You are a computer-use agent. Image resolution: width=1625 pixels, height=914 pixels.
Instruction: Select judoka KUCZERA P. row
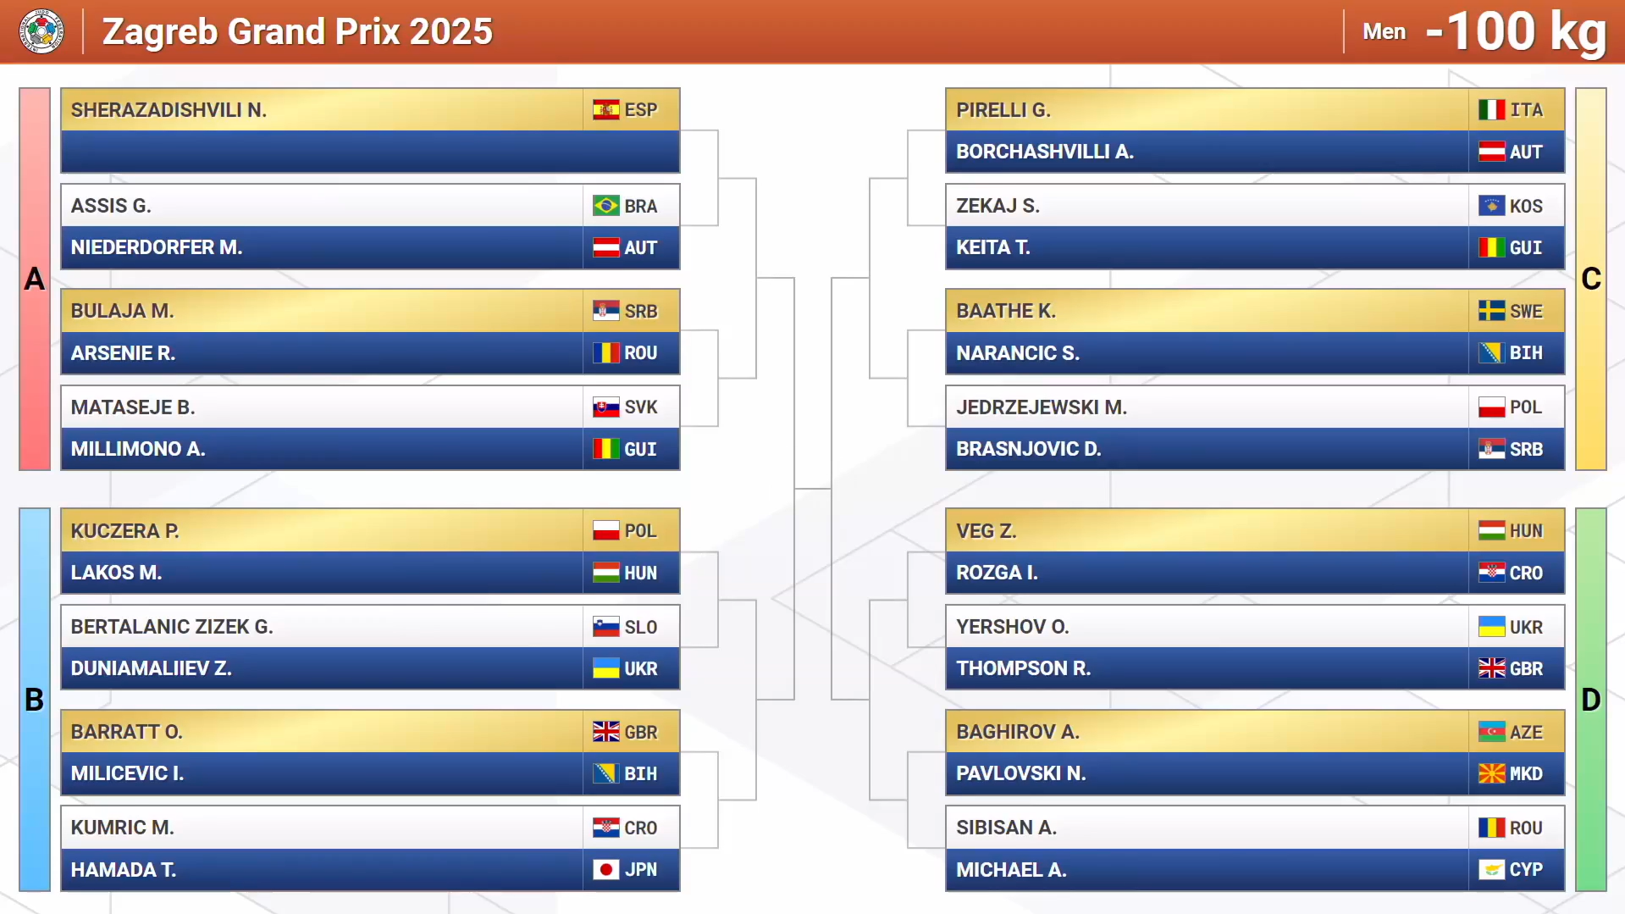[x=322, y=531]
